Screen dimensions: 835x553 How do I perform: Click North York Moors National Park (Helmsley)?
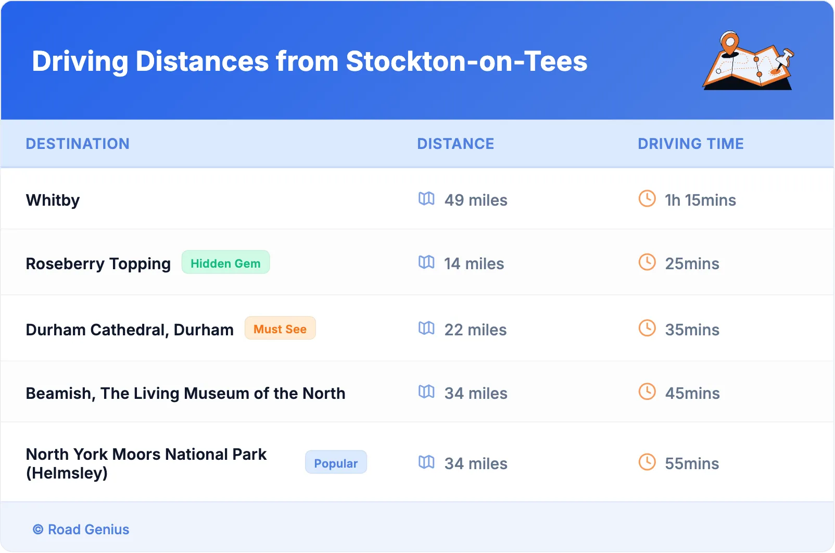pos(146,463)
